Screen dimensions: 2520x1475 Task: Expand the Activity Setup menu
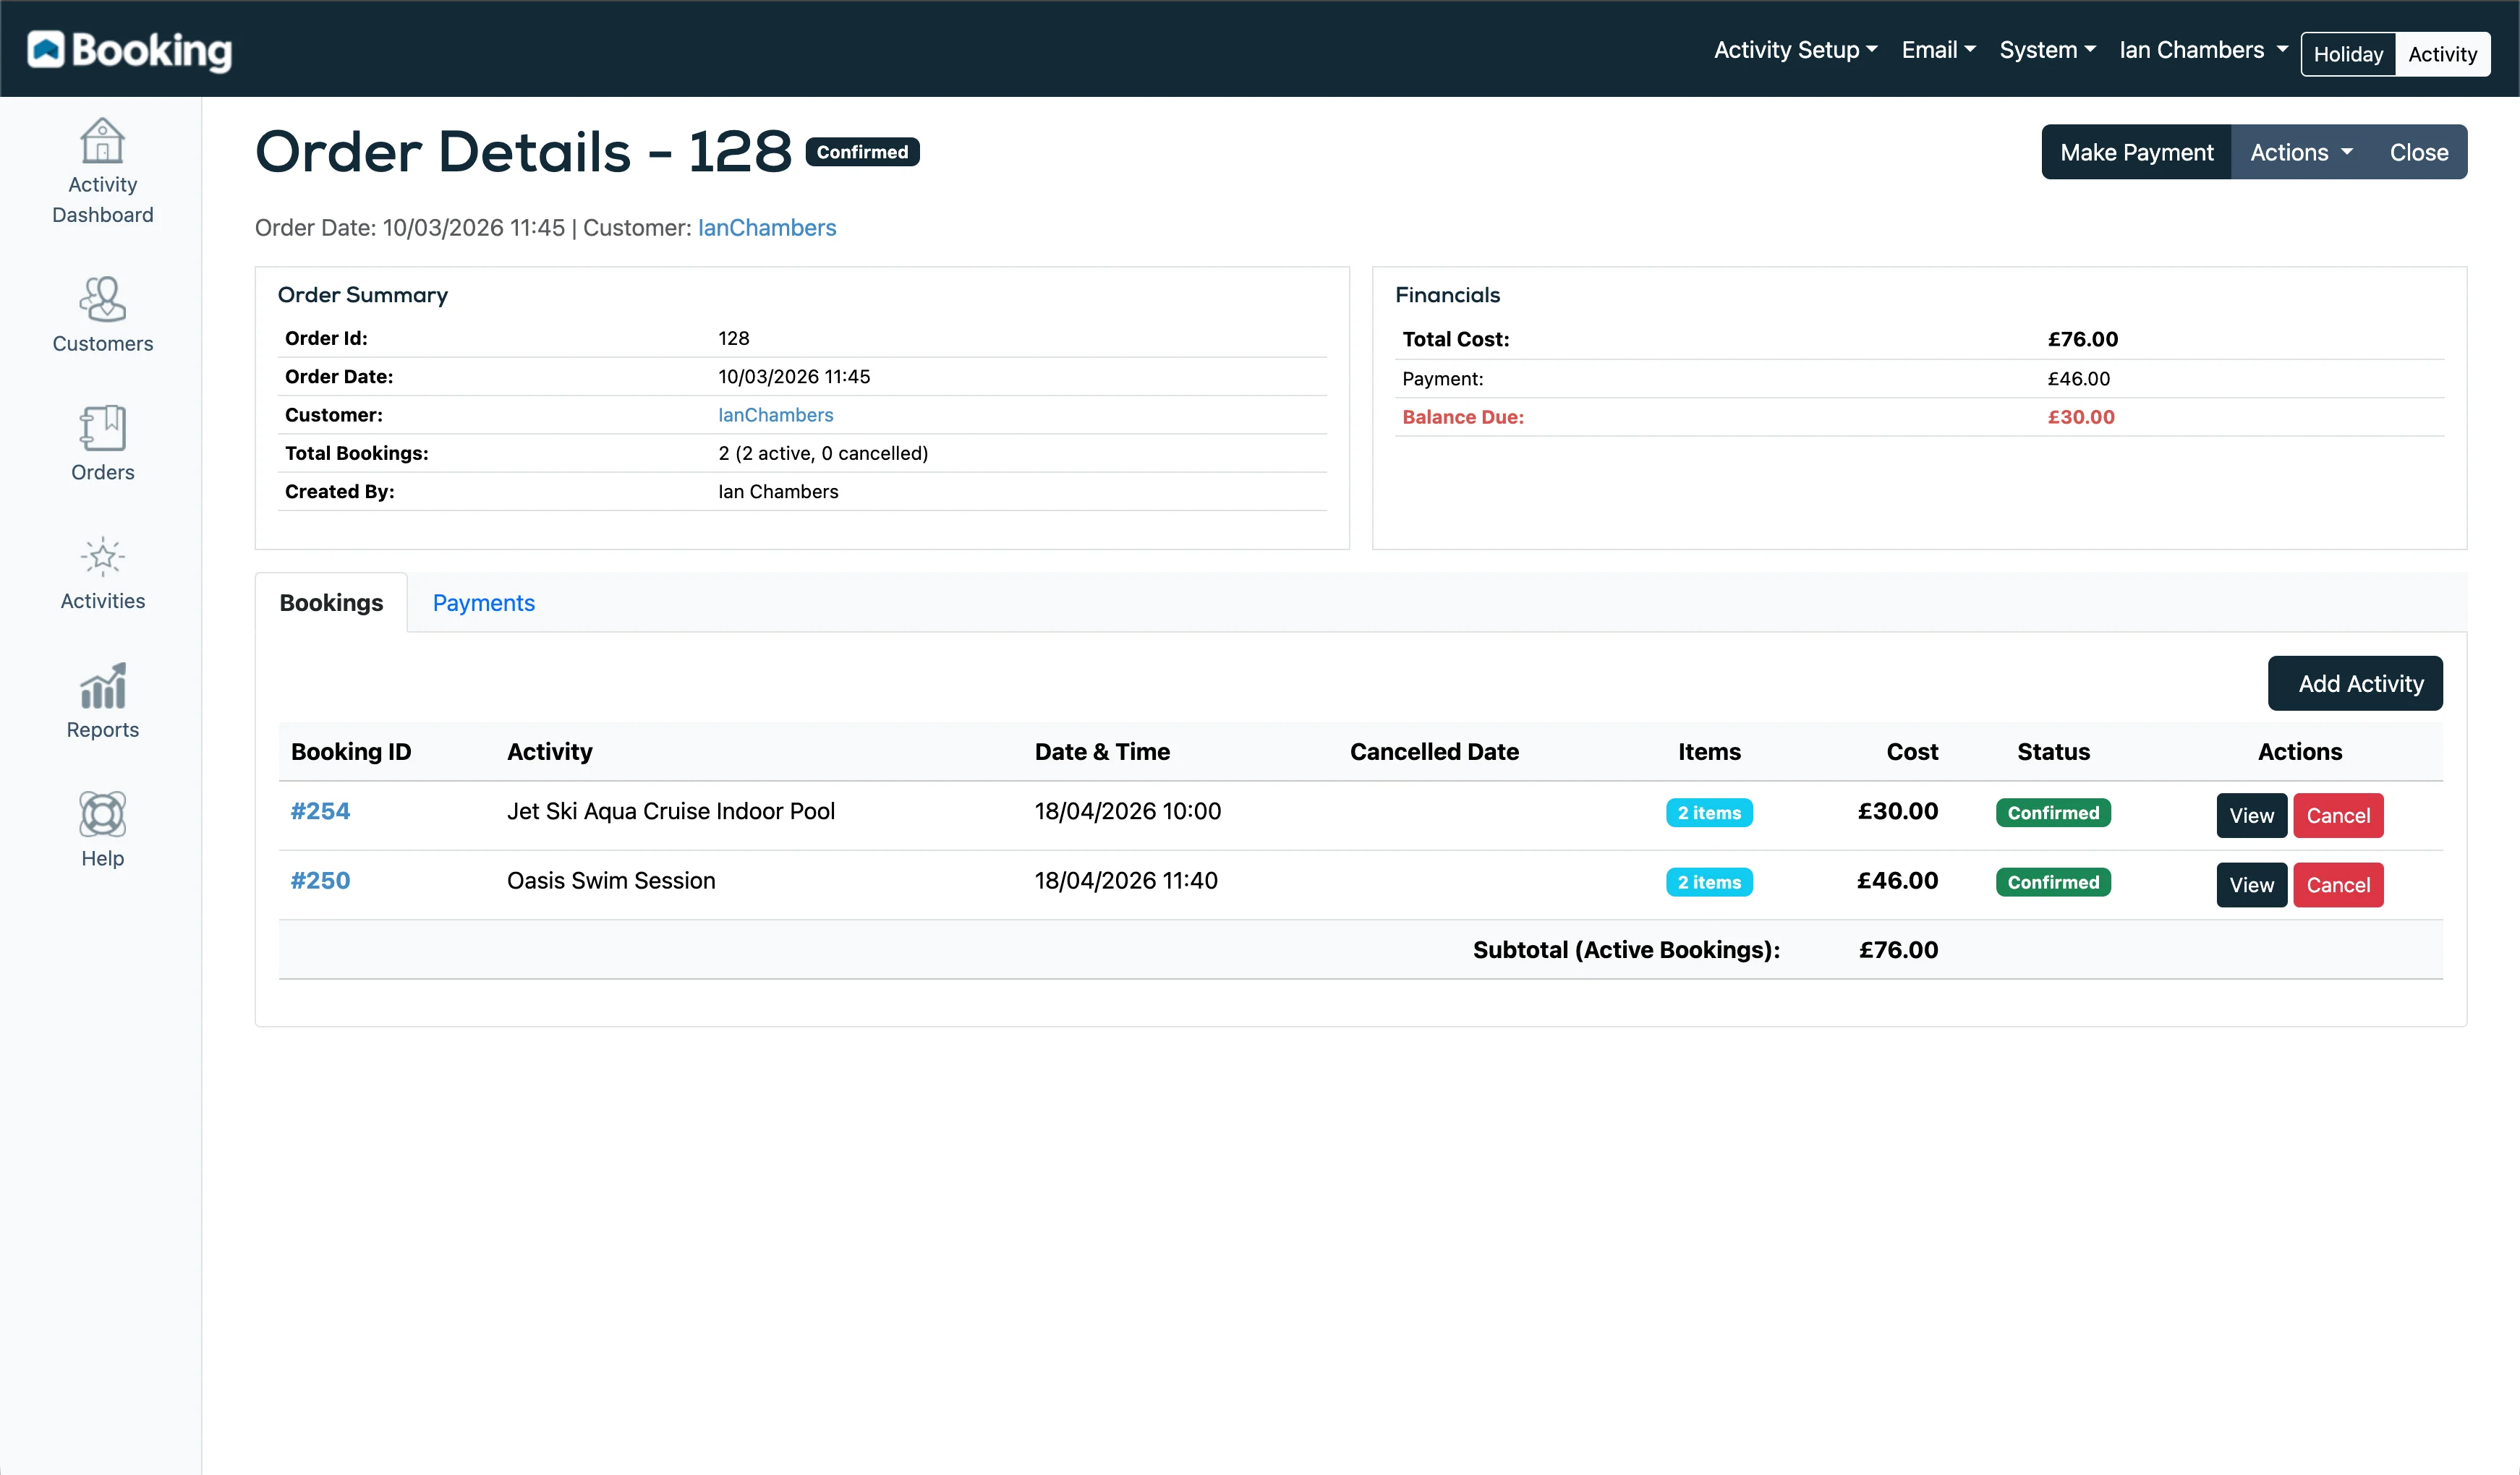(x=1796, y=50)
